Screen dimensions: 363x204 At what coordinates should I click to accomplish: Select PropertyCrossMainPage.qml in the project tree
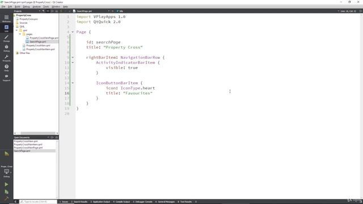(x=44, y=38)
